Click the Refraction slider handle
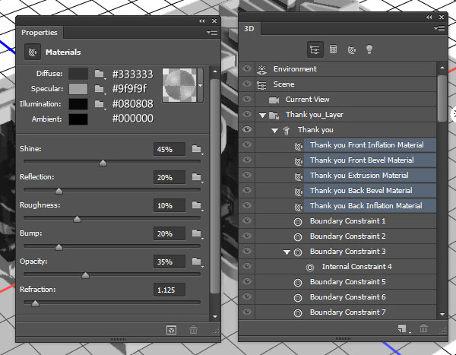The height and width of the screenshot is (355, 456). [x=35, y=303]
